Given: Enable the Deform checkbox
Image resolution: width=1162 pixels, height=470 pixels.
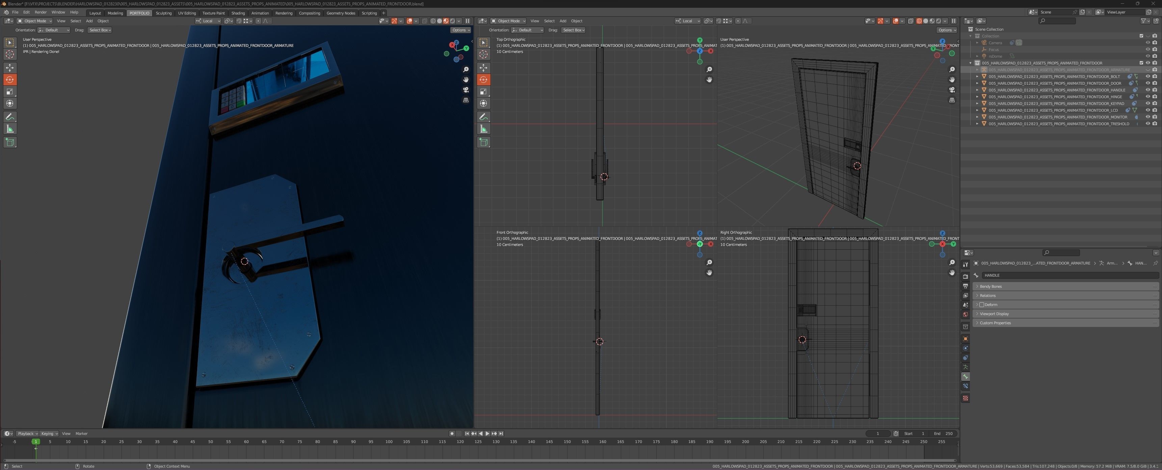Looking at the screenshot, I should coord(982,305).
